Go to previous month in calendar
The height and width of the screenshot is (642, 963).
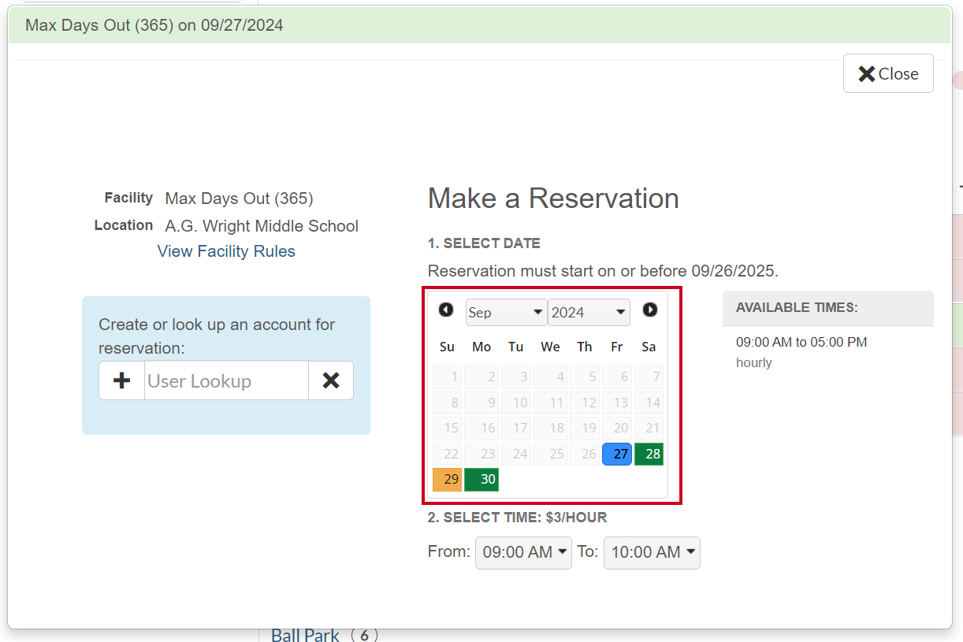[x=446, y=310]
